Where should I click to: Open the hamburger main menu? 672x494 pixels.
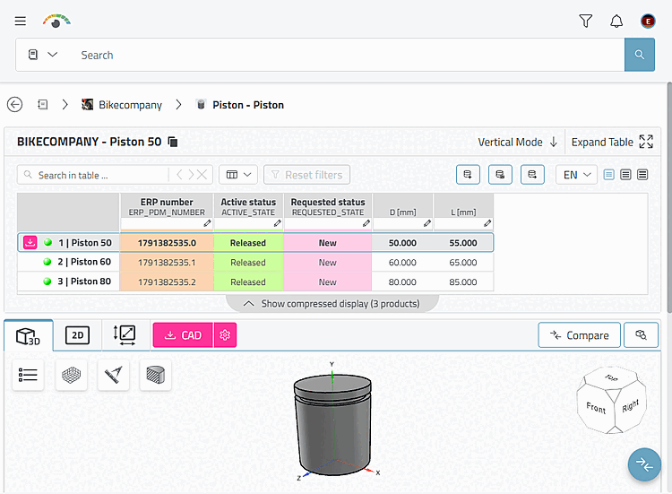[x=20, y=21]
